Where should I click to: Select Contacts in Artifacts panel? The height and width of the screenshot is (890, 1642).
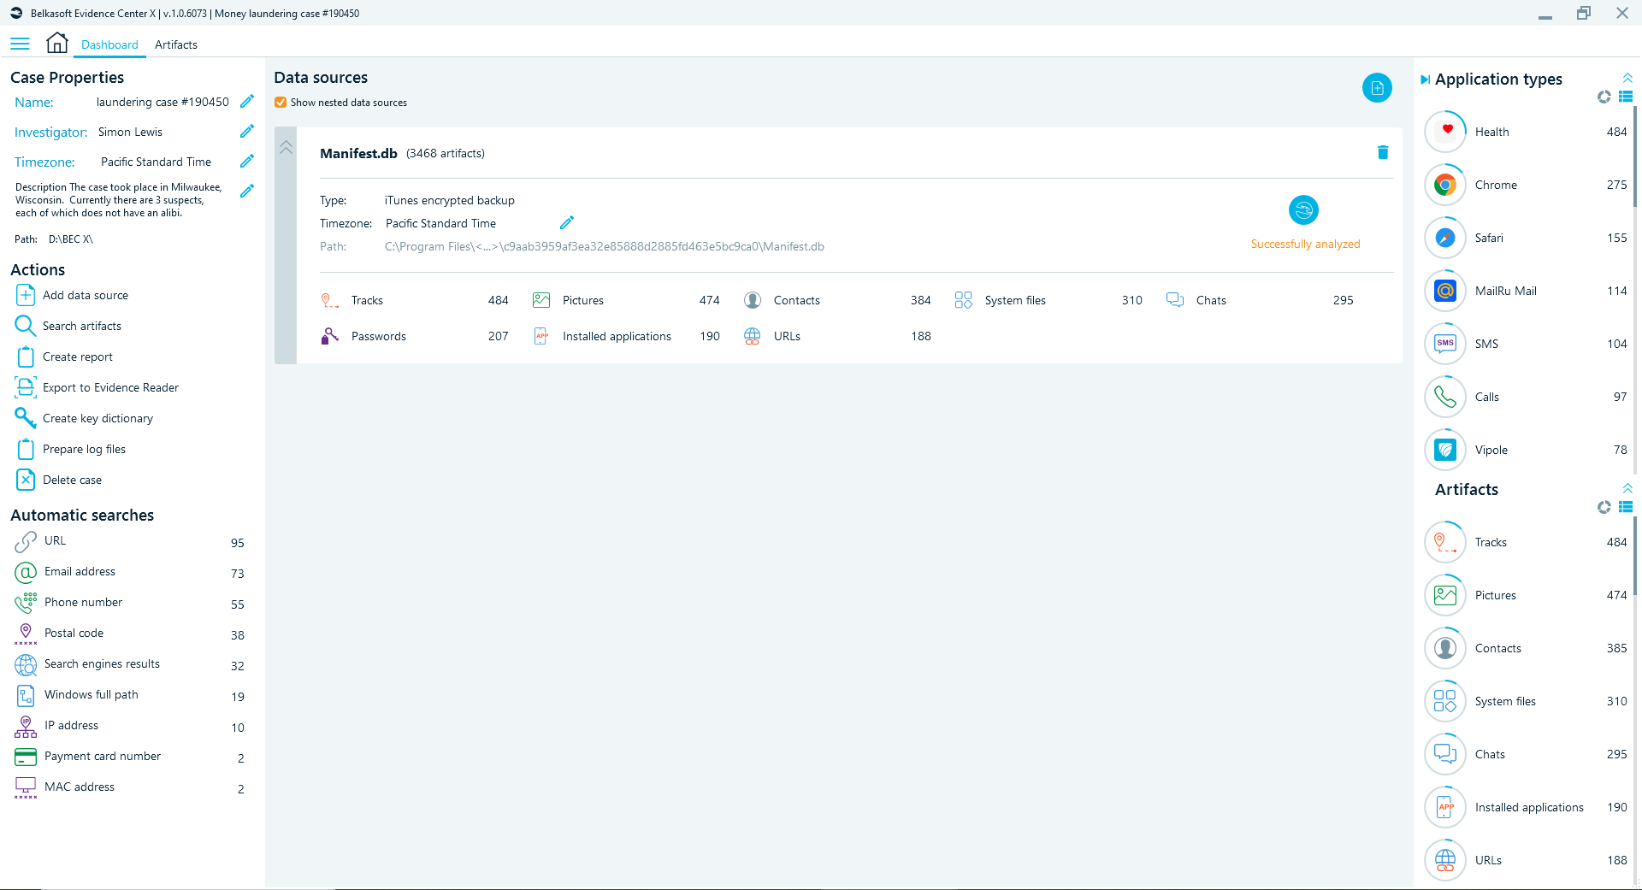click(1527, 648)
